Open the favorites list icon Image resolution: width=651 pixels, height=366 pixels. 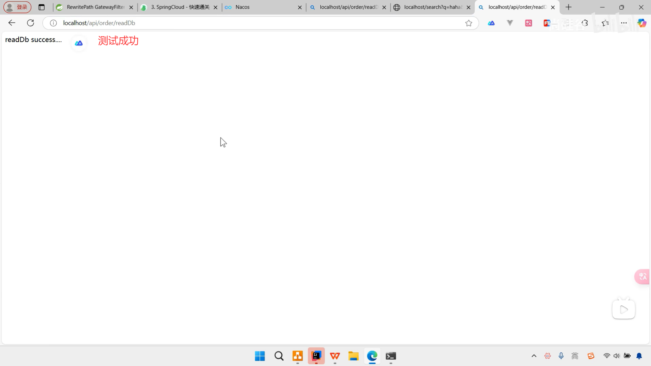[x=605, y=23]
